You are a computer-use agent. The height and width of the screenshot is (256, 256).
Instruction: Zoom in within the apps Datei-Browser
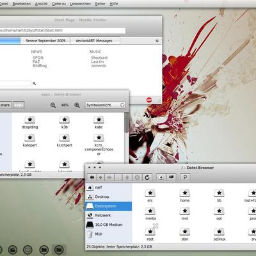(x=77, y=105)
